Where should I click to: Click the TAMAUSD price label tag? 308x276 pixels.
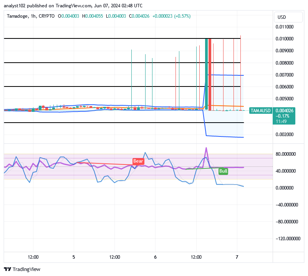[260, 111]
